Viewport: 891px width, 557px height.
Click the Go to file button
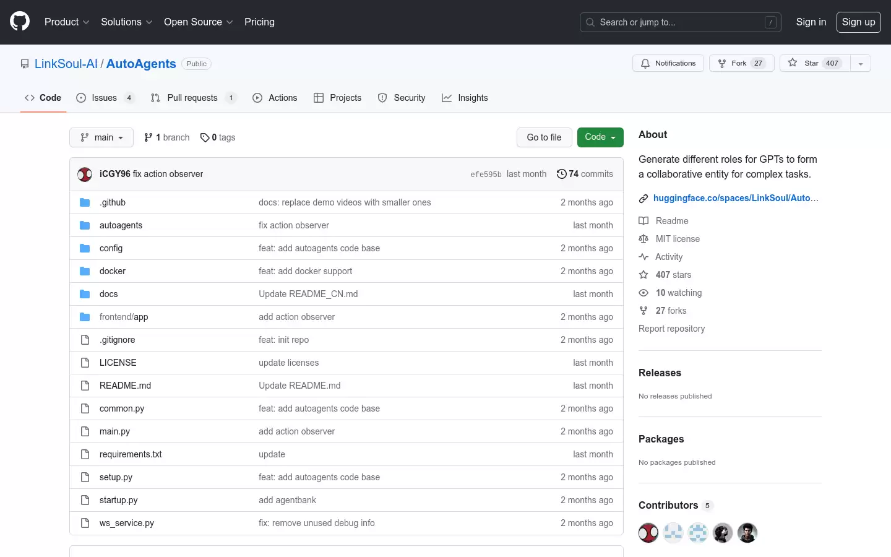click(x=544, y=137)
